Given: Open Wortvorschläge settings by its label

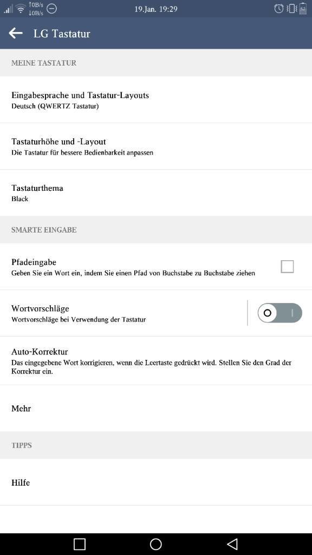Looking at the screenshot, I should click(x=40, y=308).
